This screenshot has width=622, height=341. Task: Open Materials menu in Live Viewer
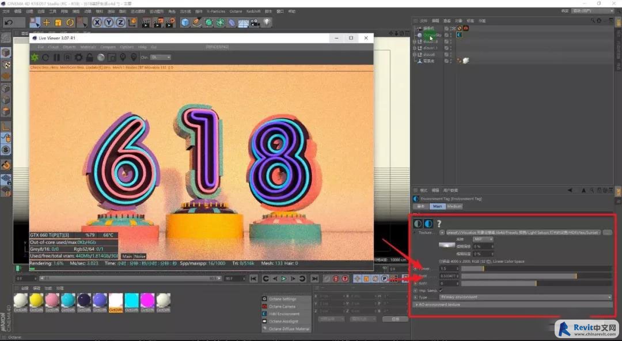click(88, 47)
